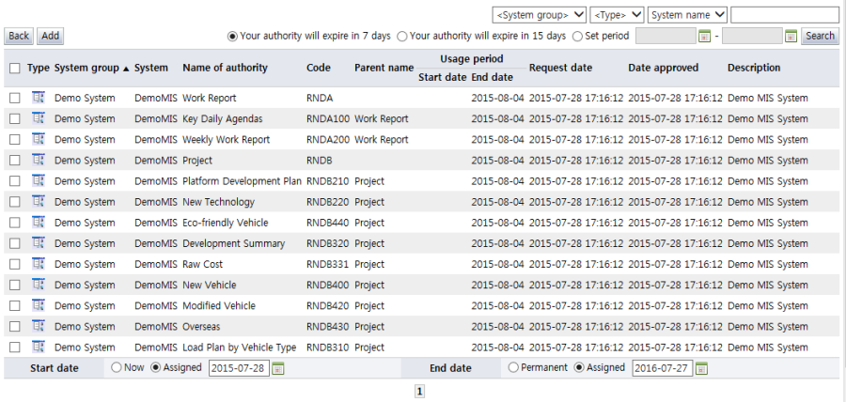Select 'Your authority will expire in 15 days'
This screenshot has height=402, width=846.
402,36
